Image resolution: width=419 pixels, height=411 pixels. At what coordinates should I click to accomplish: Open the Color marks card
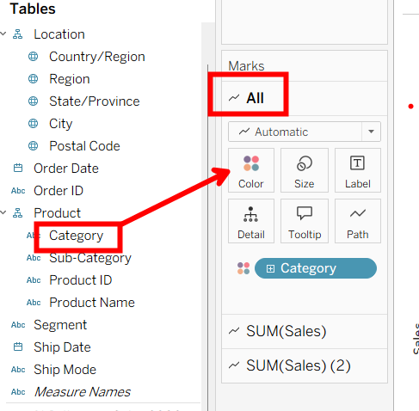[251, 170]
